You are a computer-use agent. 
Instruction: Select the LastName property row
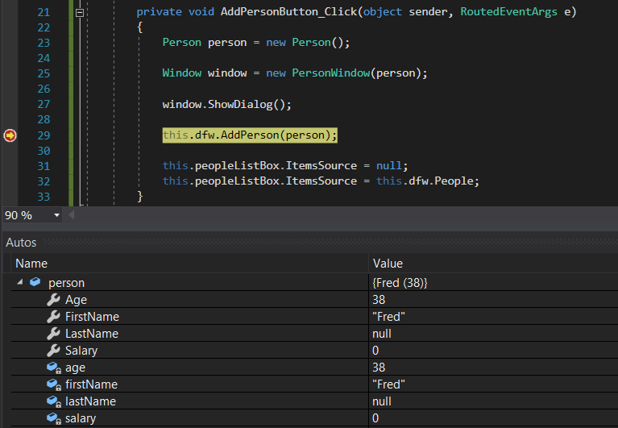(314, 334)
